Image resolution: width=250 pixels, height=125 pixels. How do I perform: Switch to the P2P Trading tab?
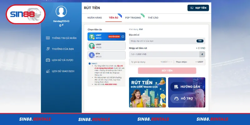coord(133,18)
